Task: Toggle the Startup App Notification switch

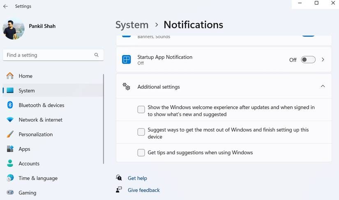Action: coord(308,60)
